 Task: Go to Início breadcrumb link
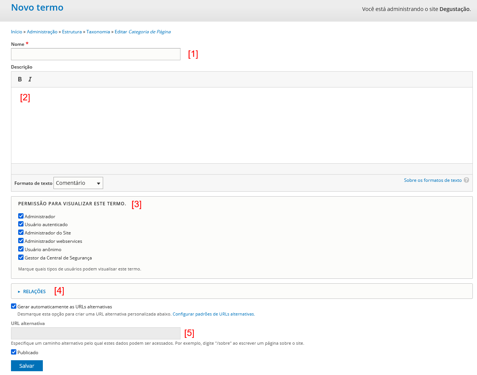tap(17, 32)
